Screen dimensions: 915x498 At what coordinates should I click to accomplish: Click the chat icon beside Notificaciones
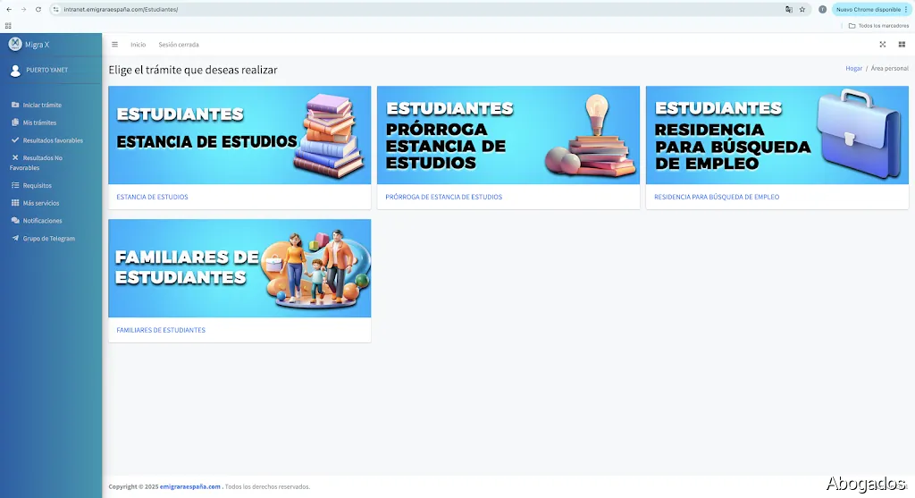pos(15,220)
